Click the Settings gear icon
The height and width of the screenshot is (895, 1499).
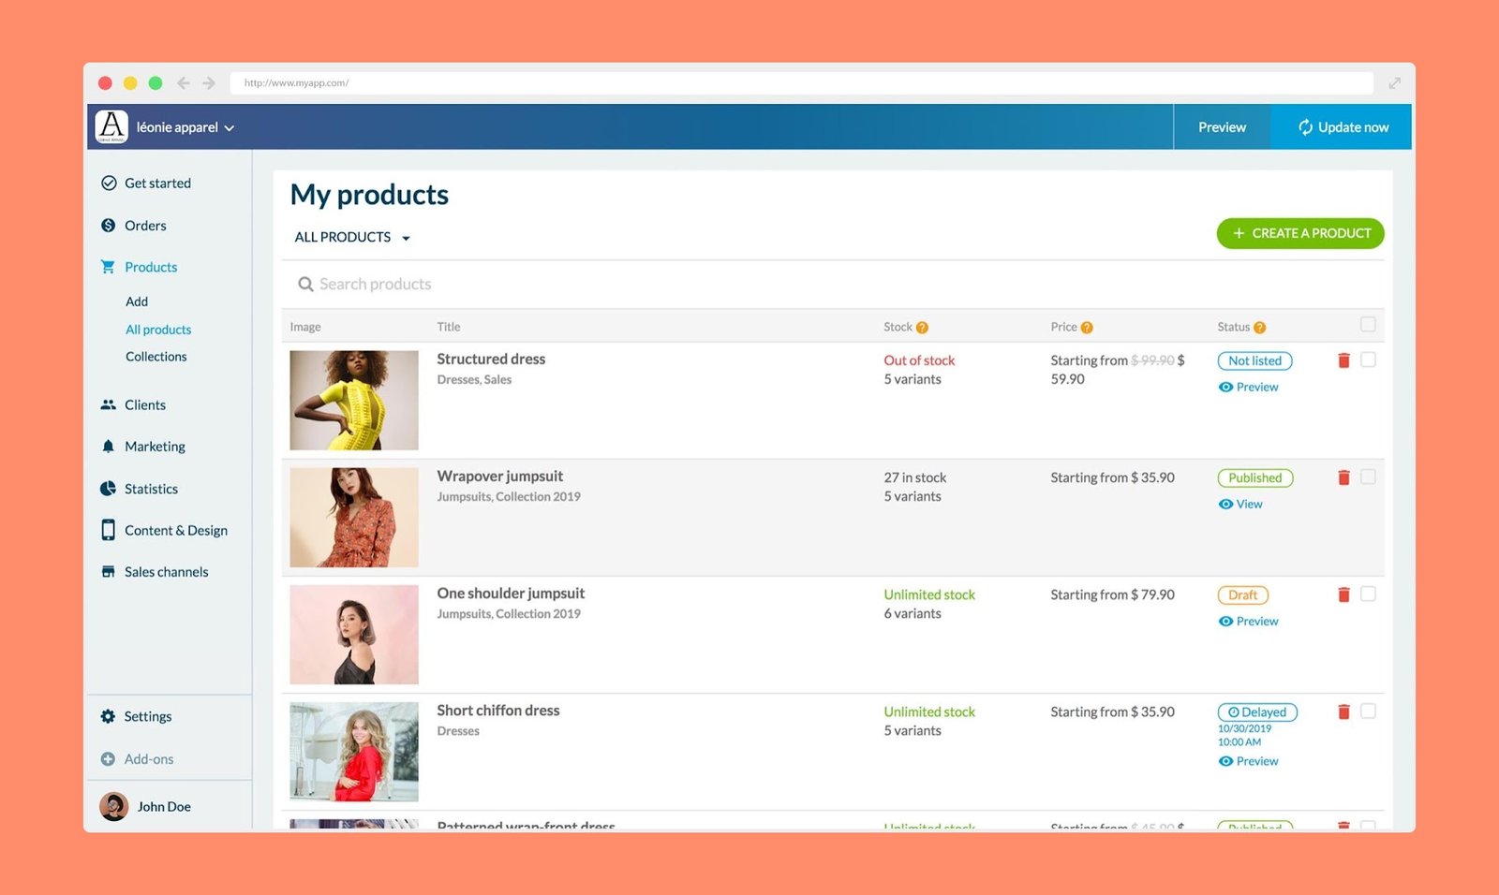[109, 716]
